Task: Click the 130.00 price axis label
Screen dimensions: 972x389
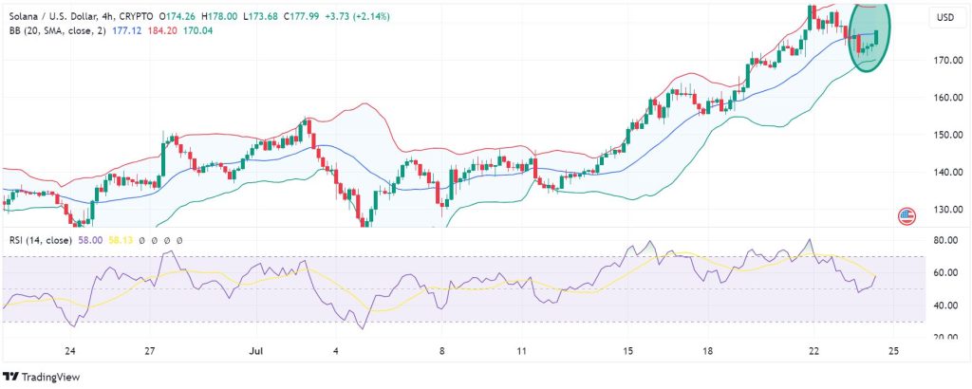Action: (x=949, y=210)
